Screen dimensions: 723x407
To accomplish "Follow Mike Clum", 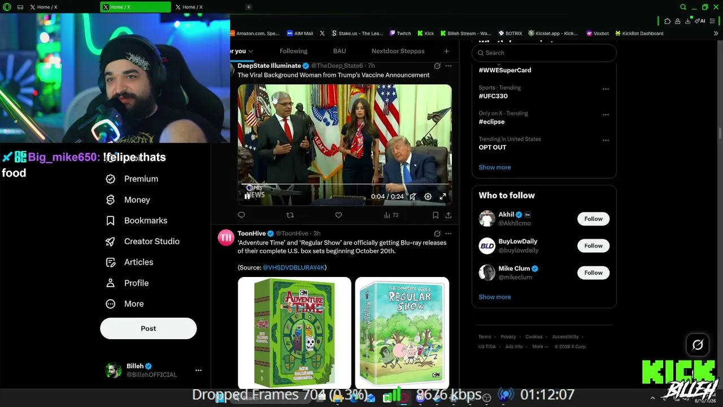I will (594, 272).
